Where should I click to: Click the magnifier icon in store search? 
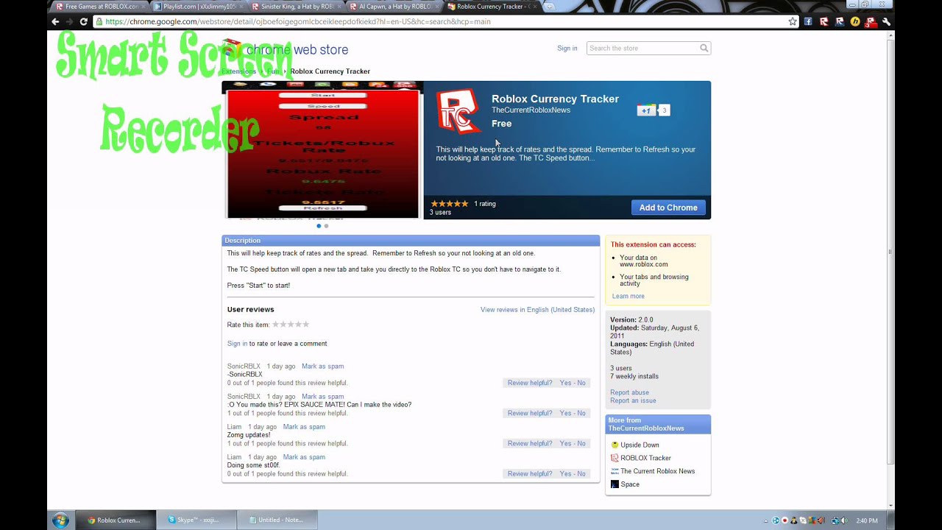704,49
